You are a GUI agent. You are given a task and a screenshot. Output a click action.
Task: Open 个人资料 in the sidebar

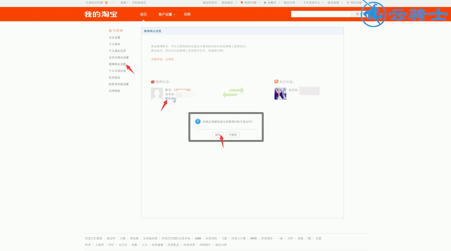pos(114,44)
